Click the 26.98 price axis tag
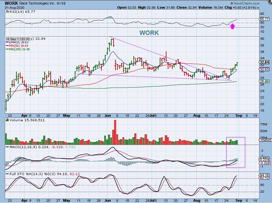The image size is (272, 203). click(264, 81)
